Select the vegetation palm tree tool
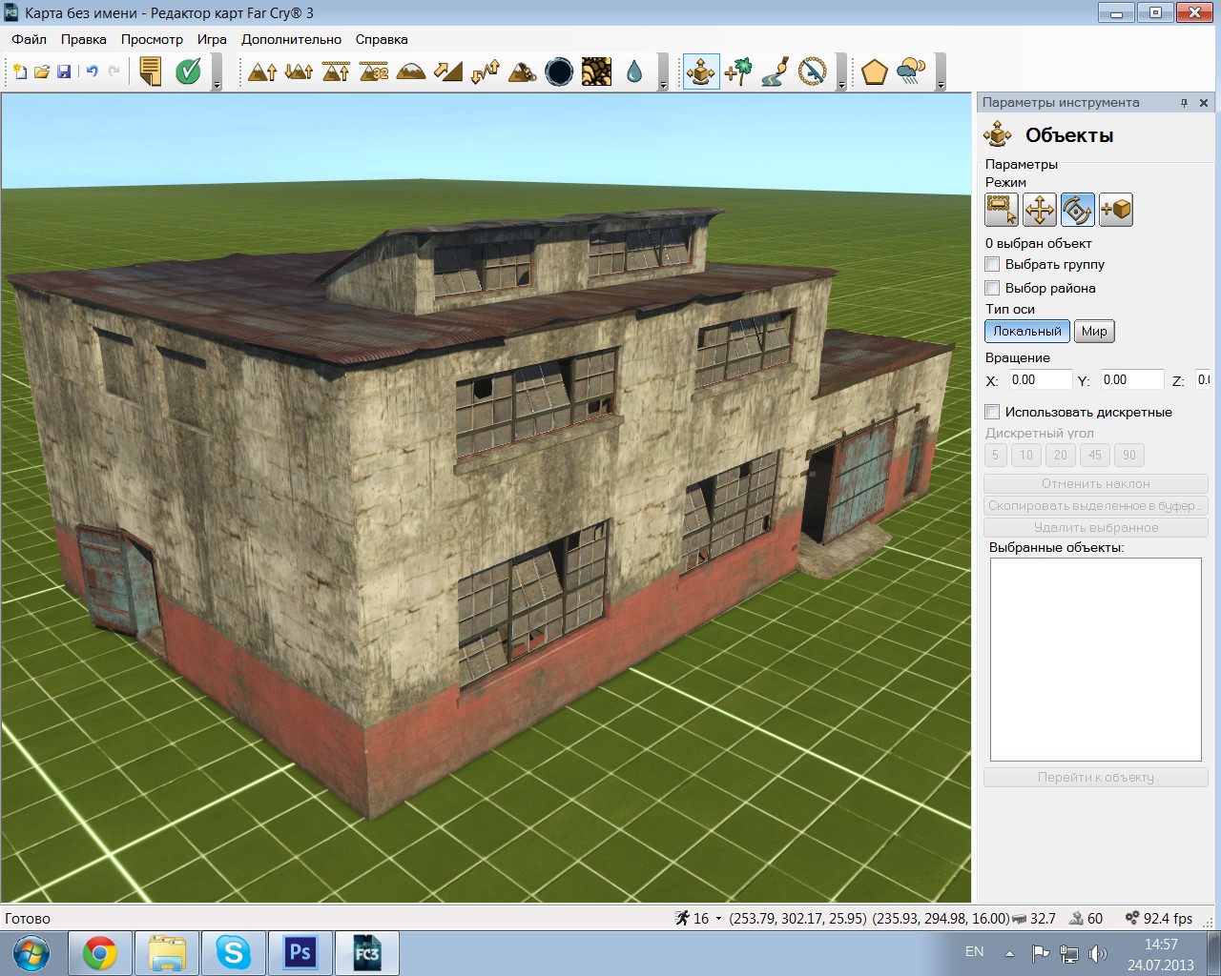Screen dimensions: 1221x976 pos(738,71)
